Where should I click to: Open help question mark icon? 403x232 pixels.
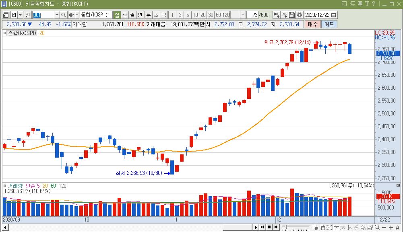[x=374, y=4]
